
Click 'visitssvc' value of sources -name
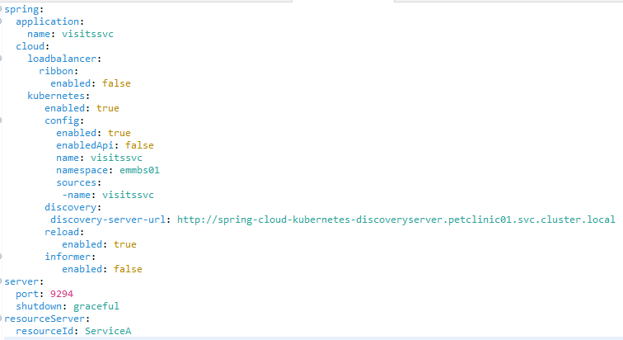pyautogui.click(x=128, y=195)
